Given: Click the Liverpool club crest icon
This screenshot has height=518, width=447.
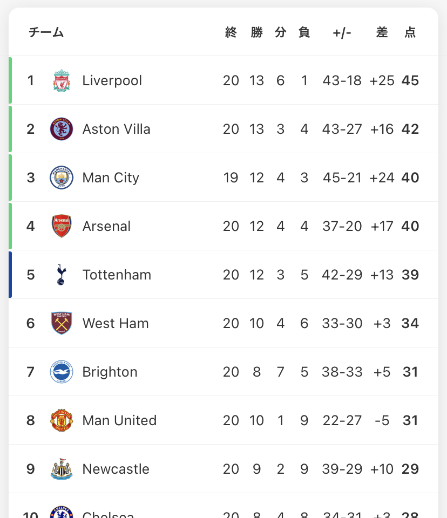Looking at the screenshot, I should [x=62, y=80].
